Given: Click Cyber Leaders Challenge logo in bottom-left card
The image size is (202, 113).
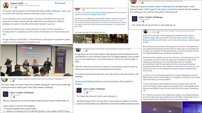Looking at the screenshot, I should [x=6, y=94].
